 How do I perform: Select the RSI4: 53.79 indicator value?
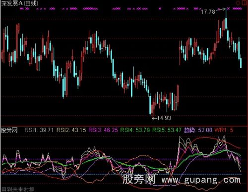coord(135,130)
